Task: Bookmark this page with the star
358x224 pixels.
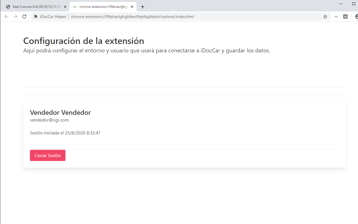Action: click(325, 17)
